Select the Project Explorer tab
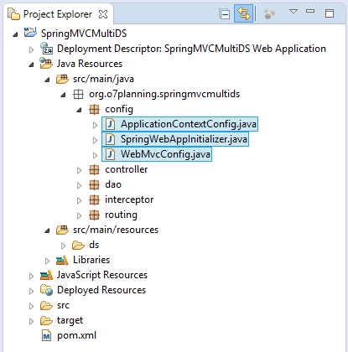 pyautogui.click(x=58, y=14)
